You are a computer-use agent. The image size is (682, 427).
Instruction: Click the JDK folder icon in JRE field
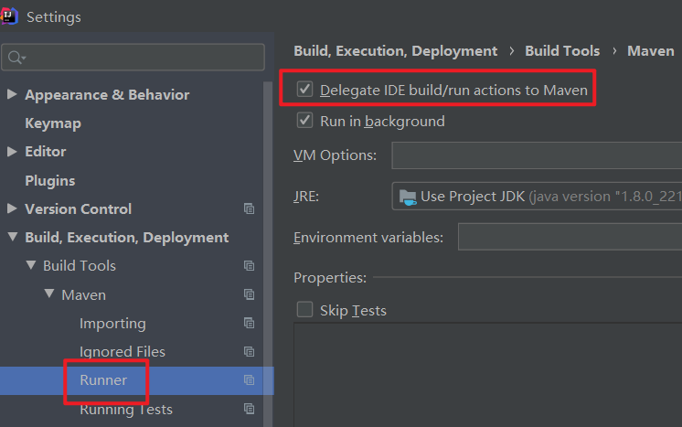pyautogui.click(x=408, y=197)
